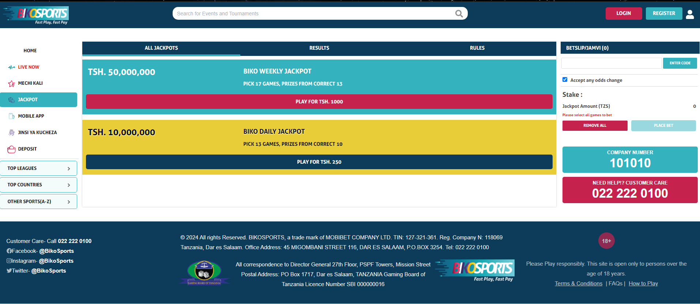Viewport: 700px width, 304px height.
Task: Open Instagram @BikoSports link
Action: [56, 261]
